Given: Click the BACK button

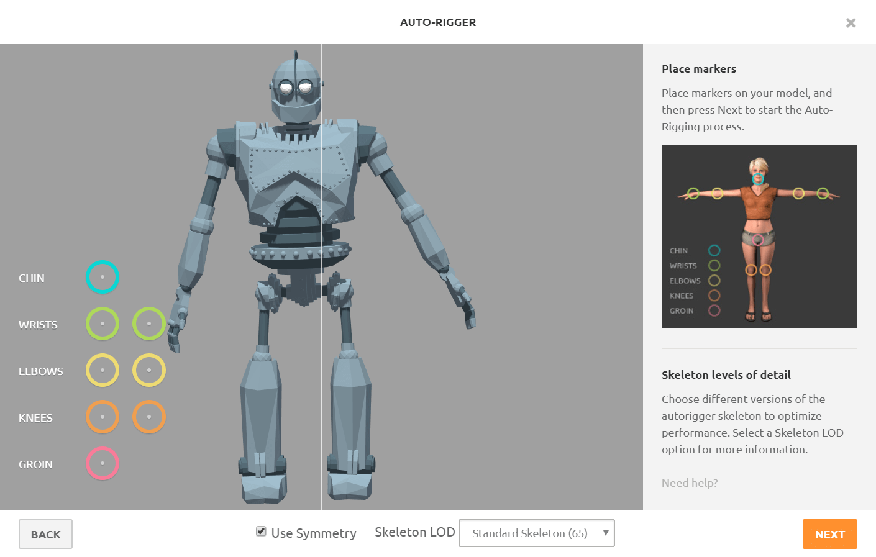Looking at the screenshot, I should (x=45, y=534).
